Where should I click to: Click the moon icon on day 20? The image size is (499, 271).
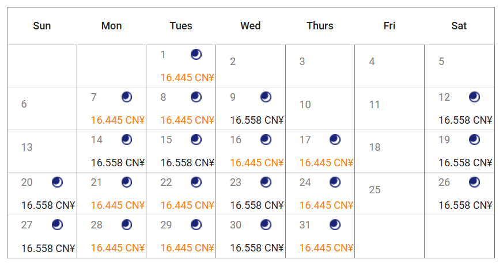(57, 182)
